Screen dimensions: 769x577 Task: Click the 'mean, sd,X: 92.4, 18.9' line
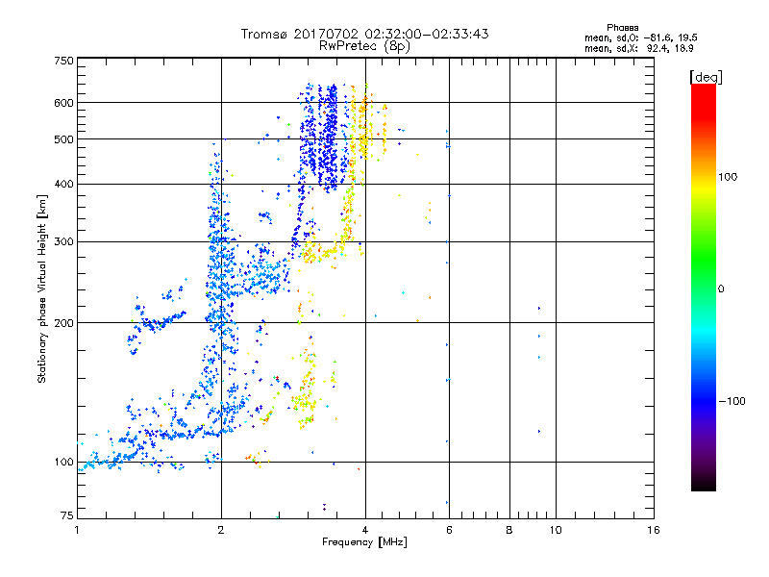[x=639, y=48]
